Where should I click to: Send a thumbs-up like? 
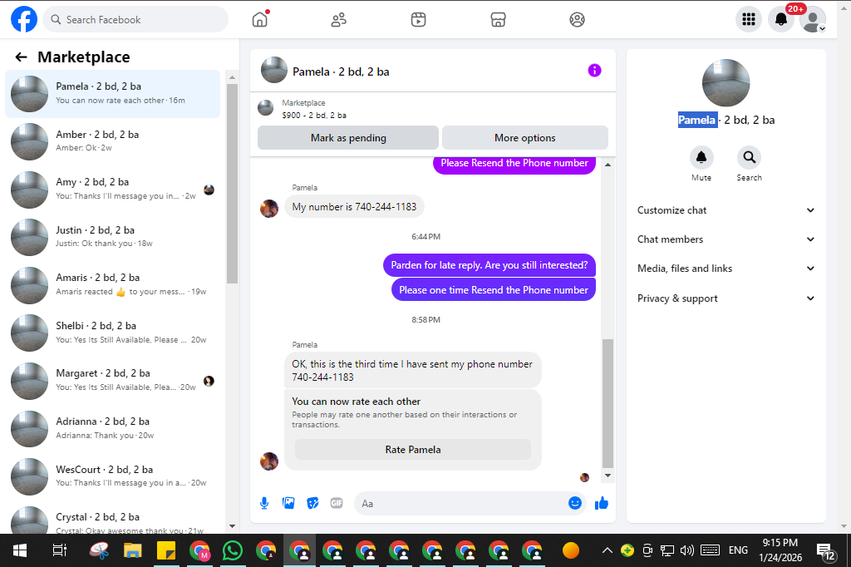602,504
